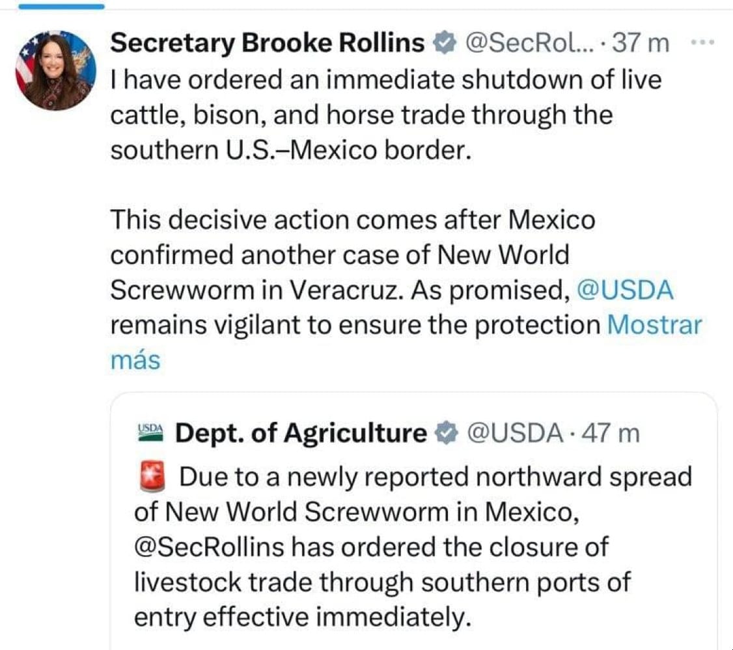Open Secretary Brooke Rollins profile picture
733x650 pixels.
pyautogui.click(x=55, y=70)
